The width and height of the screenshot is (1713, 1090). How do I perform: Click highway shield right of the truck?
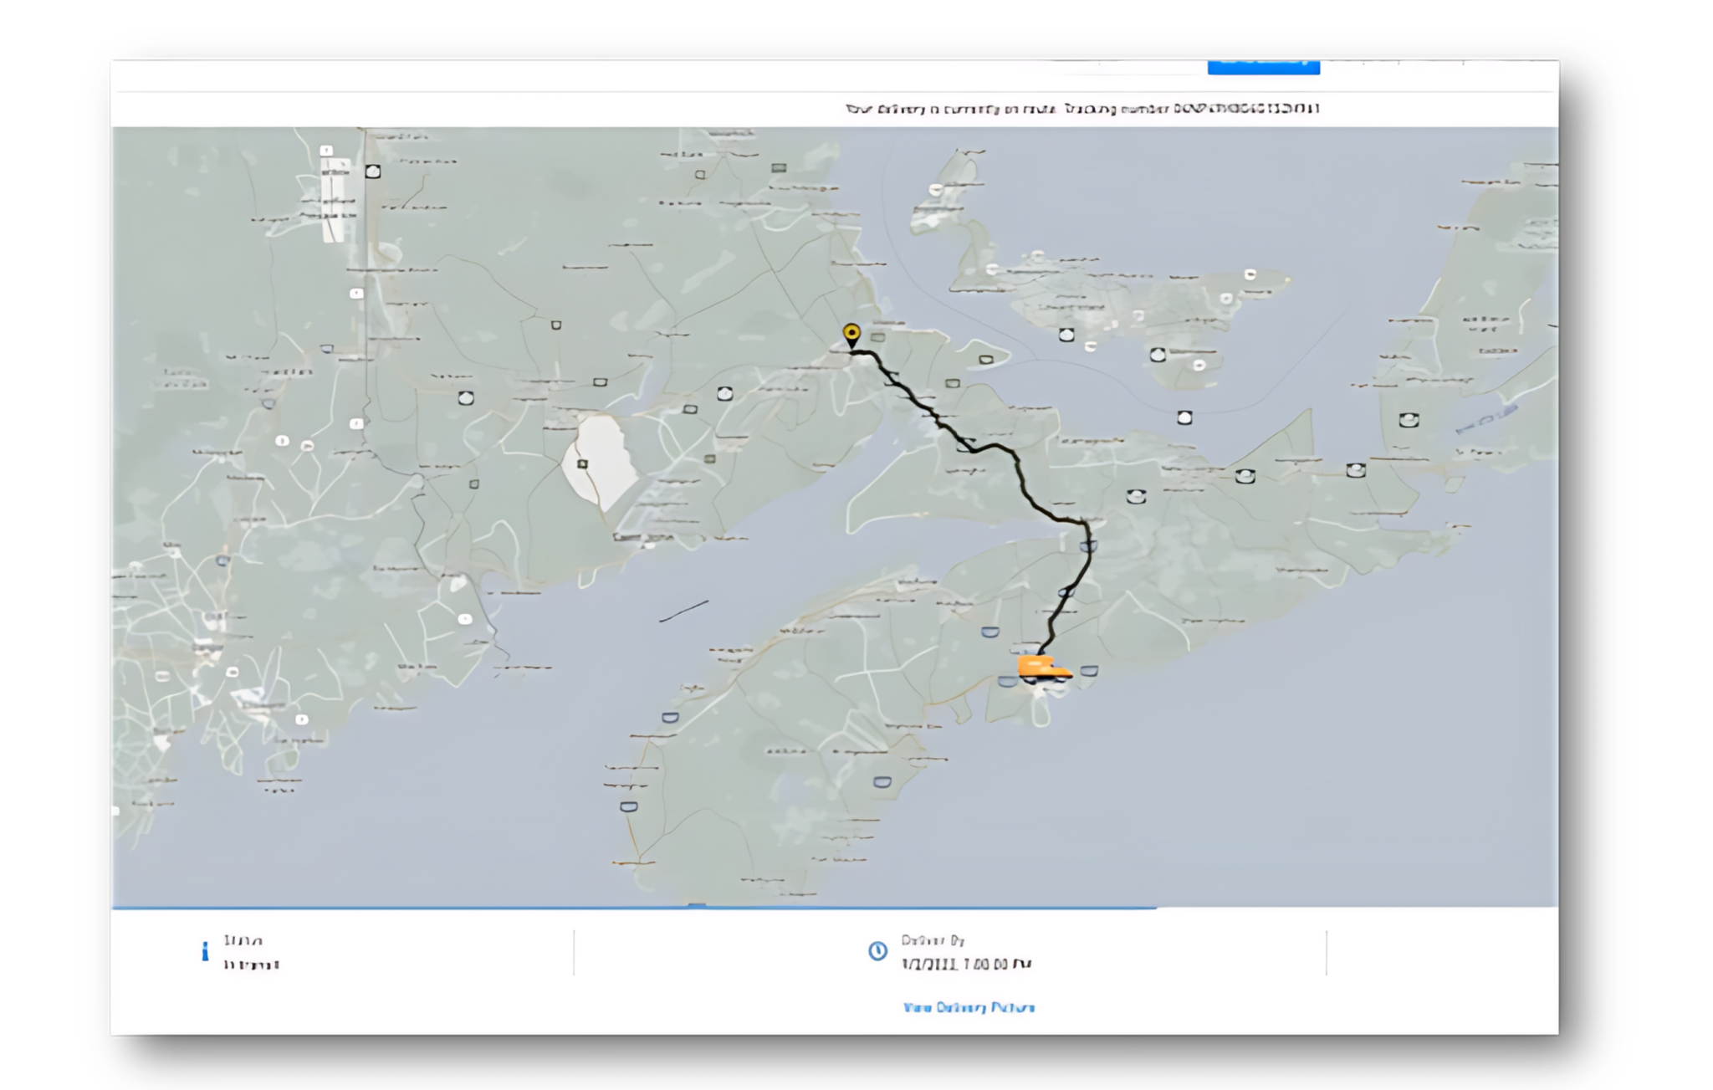pyautogui.click(x=1089, y=671)
